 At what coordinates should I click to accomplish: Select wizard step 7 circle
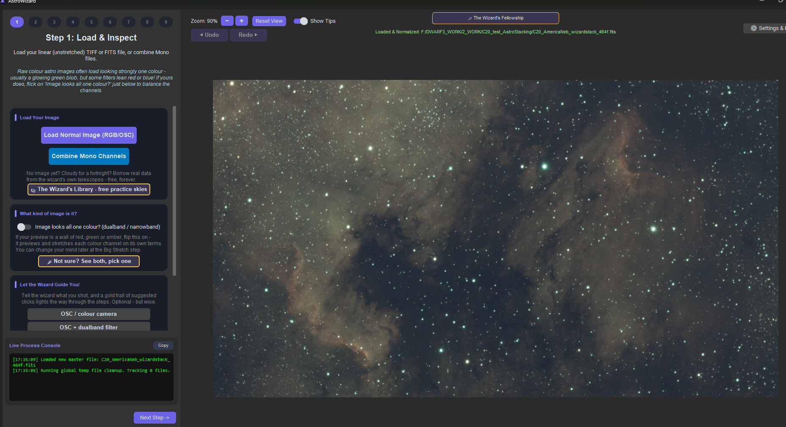tap(129, 22)
